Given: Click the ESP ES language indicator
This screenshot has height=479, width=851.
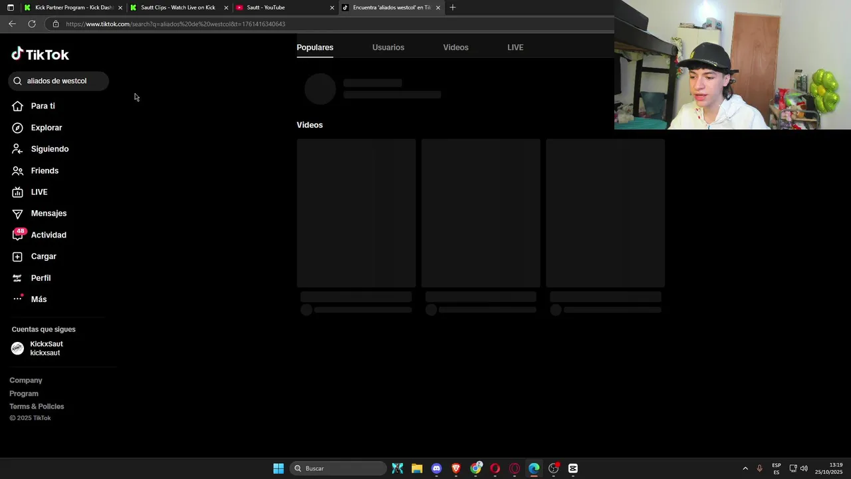Looking at the screenshot, I should 777,468.
